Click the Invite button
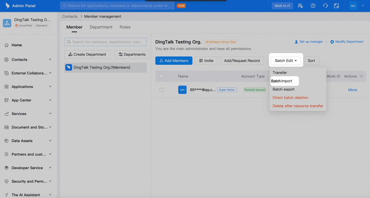The width and height of the screenshot is (370, 198). (206, 61)
